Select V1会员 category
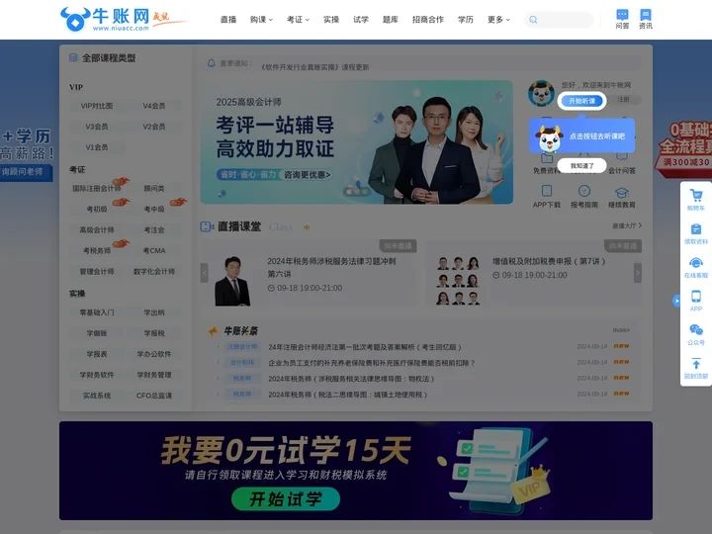 (97, 147)
